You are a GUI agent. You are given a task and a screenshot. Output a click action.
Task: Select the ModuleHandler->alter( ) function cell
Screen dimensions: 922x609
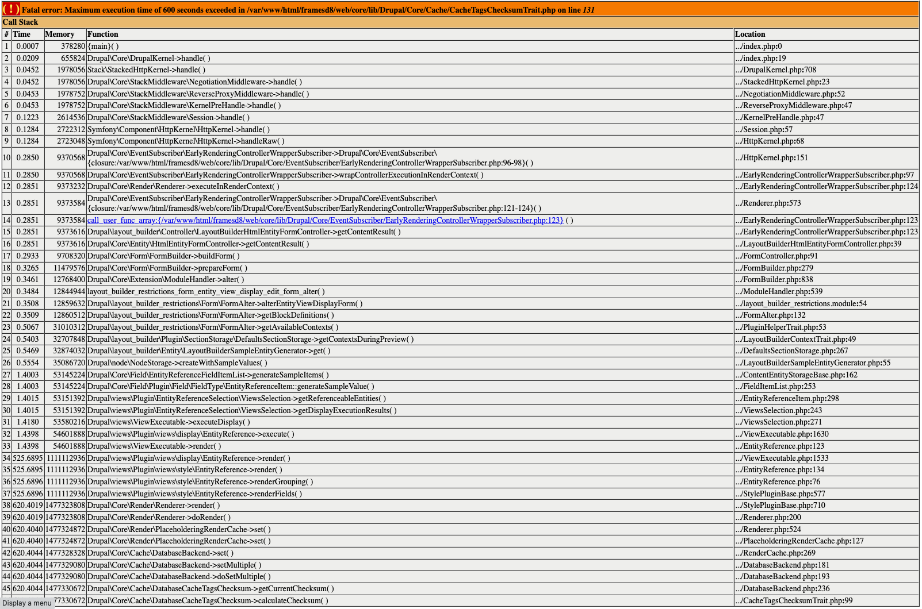410,280
